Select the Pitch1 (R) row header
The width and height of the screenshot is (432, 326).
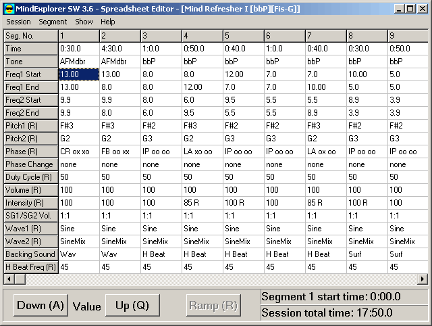click(x=31, y=126)
